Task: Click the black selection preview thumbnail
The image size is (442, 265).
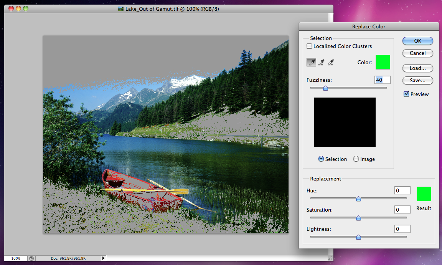Action: (x=345, y=122)
